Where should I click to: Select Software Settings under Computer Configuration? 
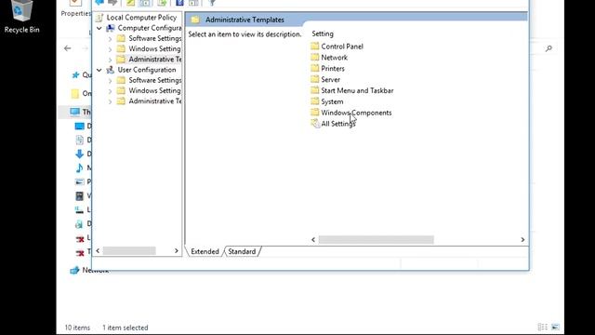pos(155,38)
